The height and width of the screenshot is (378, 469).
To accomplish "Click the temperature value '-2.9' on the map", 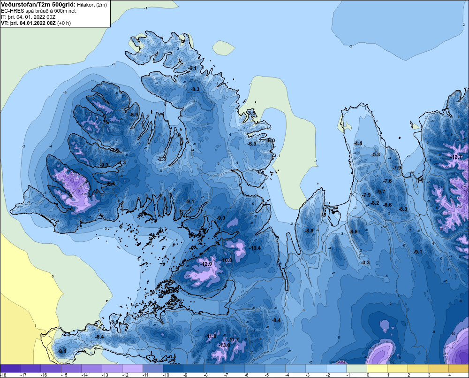I will click(67, 334).
